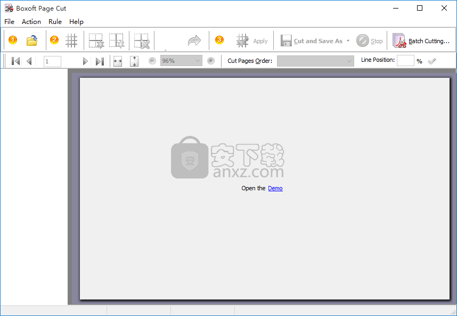Go to the previous page
The width and height of the screenshot is (457, 316).
point(29,61)
